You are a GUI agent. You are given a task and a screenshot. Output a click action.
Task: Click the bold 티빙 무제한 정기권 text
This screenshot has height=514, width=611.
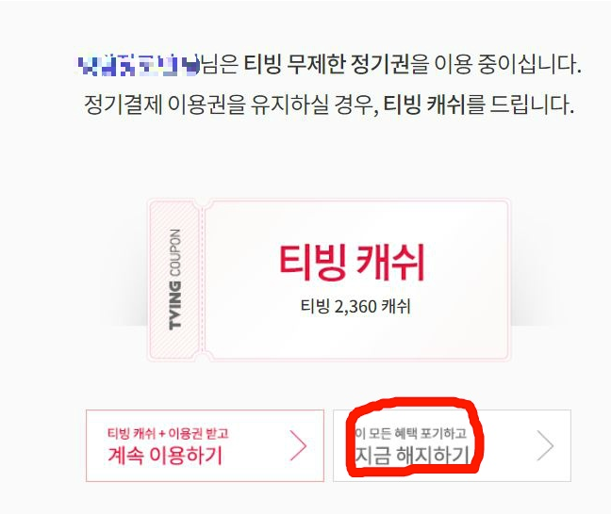click(326, 64)
